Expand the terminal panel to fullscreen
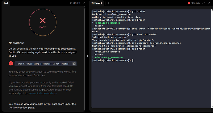Viewport: 213px width, 113px height. [x=203, y=3]
